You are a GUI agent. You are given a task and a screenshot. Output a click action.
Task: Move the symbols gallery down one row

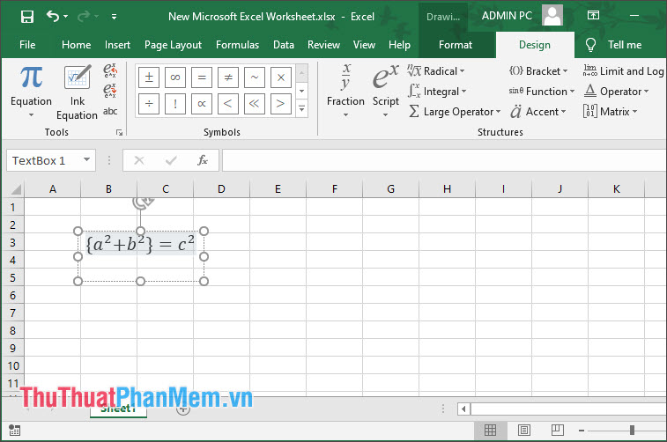(x=301, y=91)
